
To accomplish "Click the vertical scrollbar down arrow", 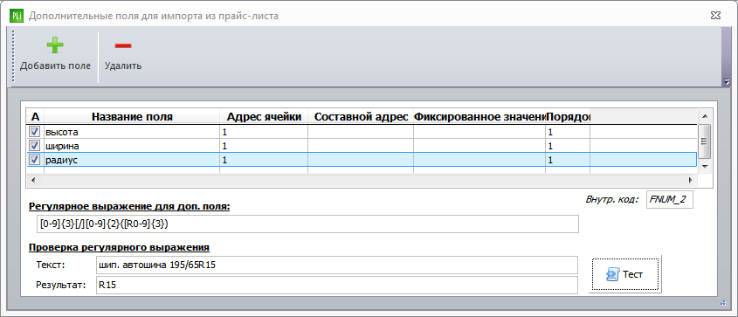I will pos(704,167).
